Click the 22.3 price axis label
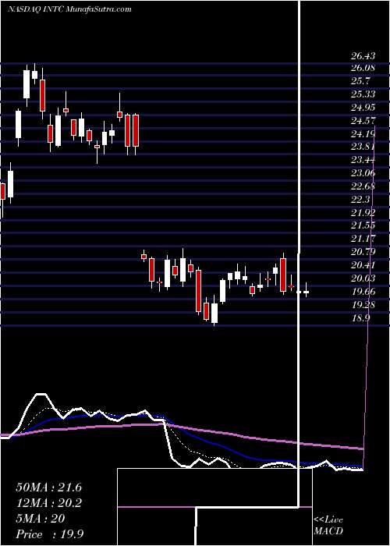 (360, 199)
